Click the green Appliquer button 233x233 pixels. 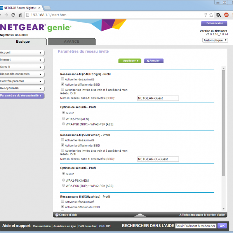130,61
